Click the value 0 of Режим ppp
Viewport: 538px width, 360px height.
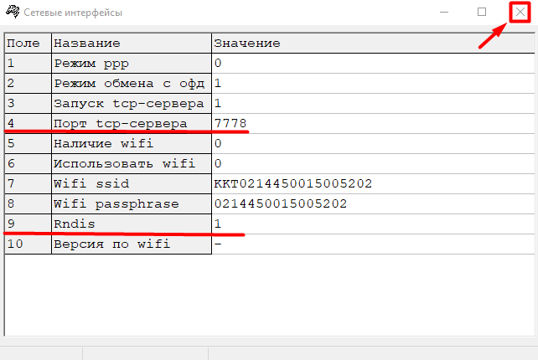373,63
